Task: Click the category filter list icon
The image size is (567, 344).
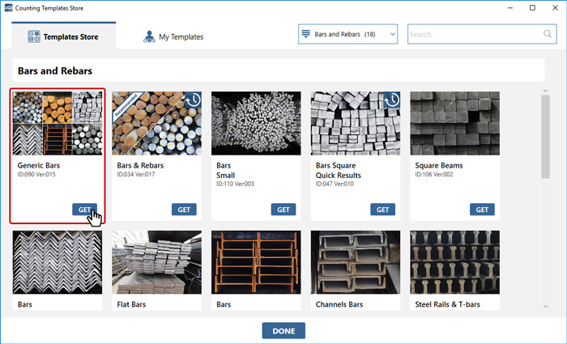Action: pyautogui.click(x=306, y=34)
